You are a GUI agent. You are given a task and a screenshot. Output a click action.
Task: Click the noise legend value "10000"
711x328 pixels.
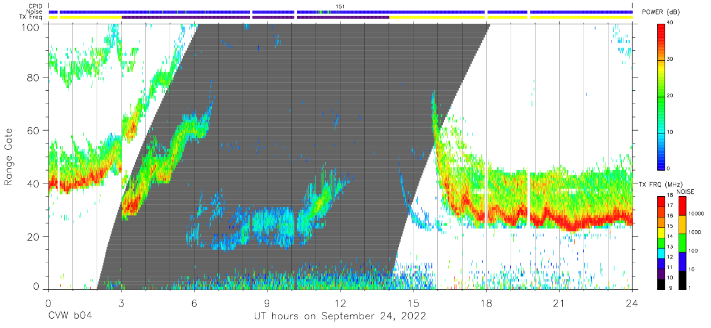click(x=696, y=214)
